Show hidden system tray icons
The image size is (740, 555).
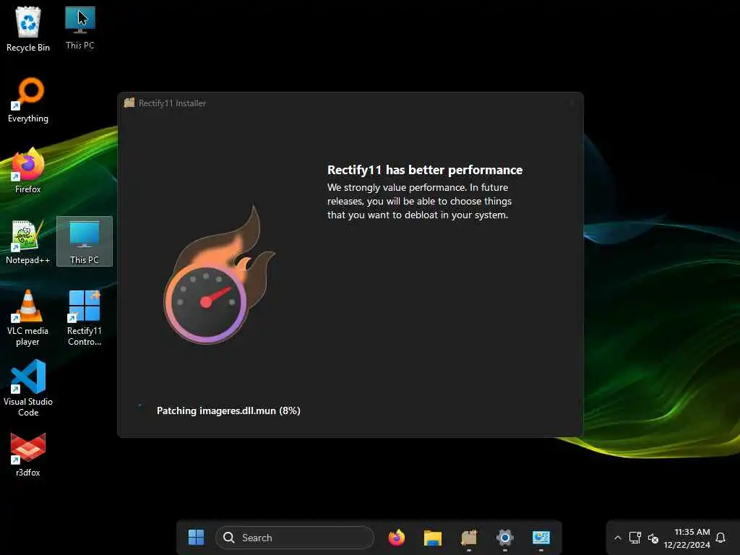click(617, 538)
